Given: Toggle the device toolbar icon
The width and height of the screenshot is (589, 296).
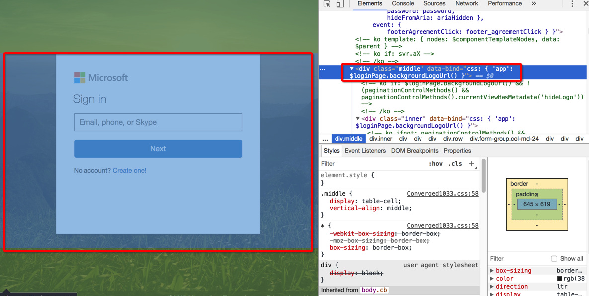Looking at the screenshot, I should click(x=339, y=4).
